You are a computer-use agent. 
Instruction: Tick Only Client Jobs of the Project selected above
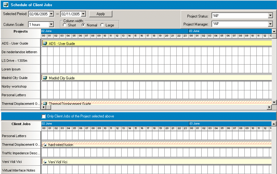[x=43, y=116]
